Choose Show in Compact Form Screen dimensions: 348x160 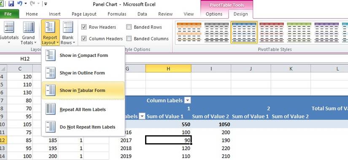pos(83,56)
